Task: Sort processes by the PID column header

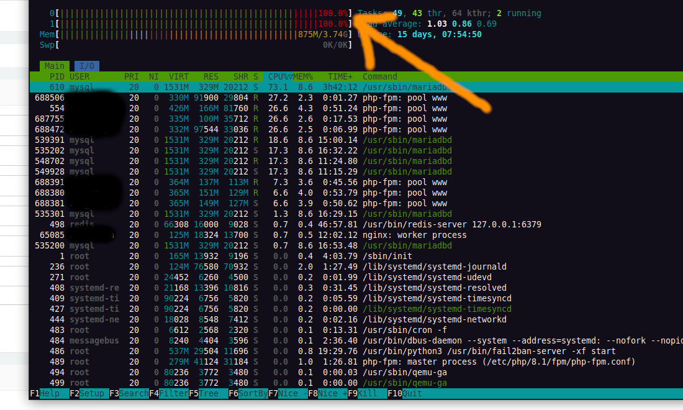Action: pyautogui.click(x=57, y=76)
